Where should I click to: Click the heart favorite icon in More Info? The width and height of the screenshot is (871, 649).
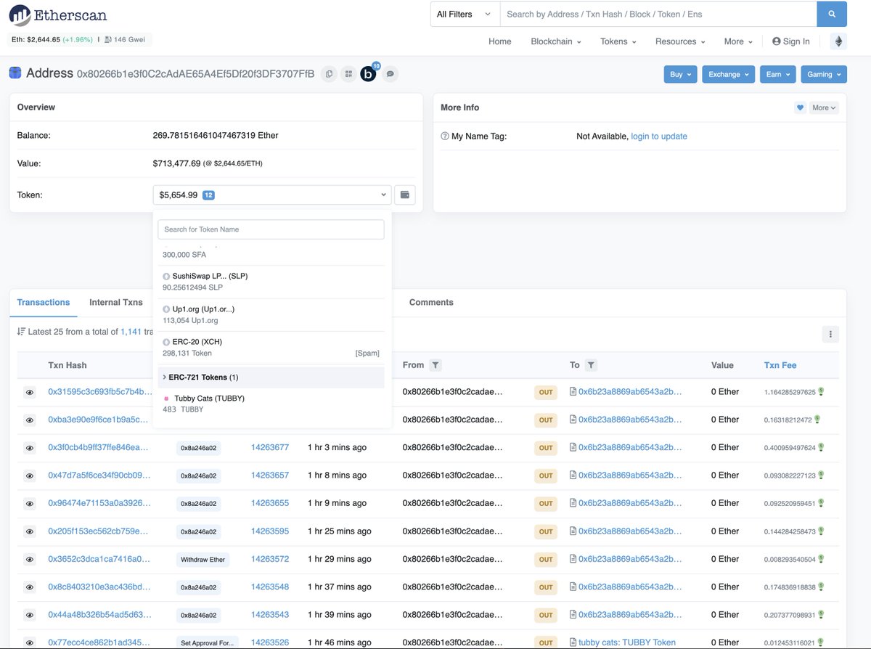(800, 107)
